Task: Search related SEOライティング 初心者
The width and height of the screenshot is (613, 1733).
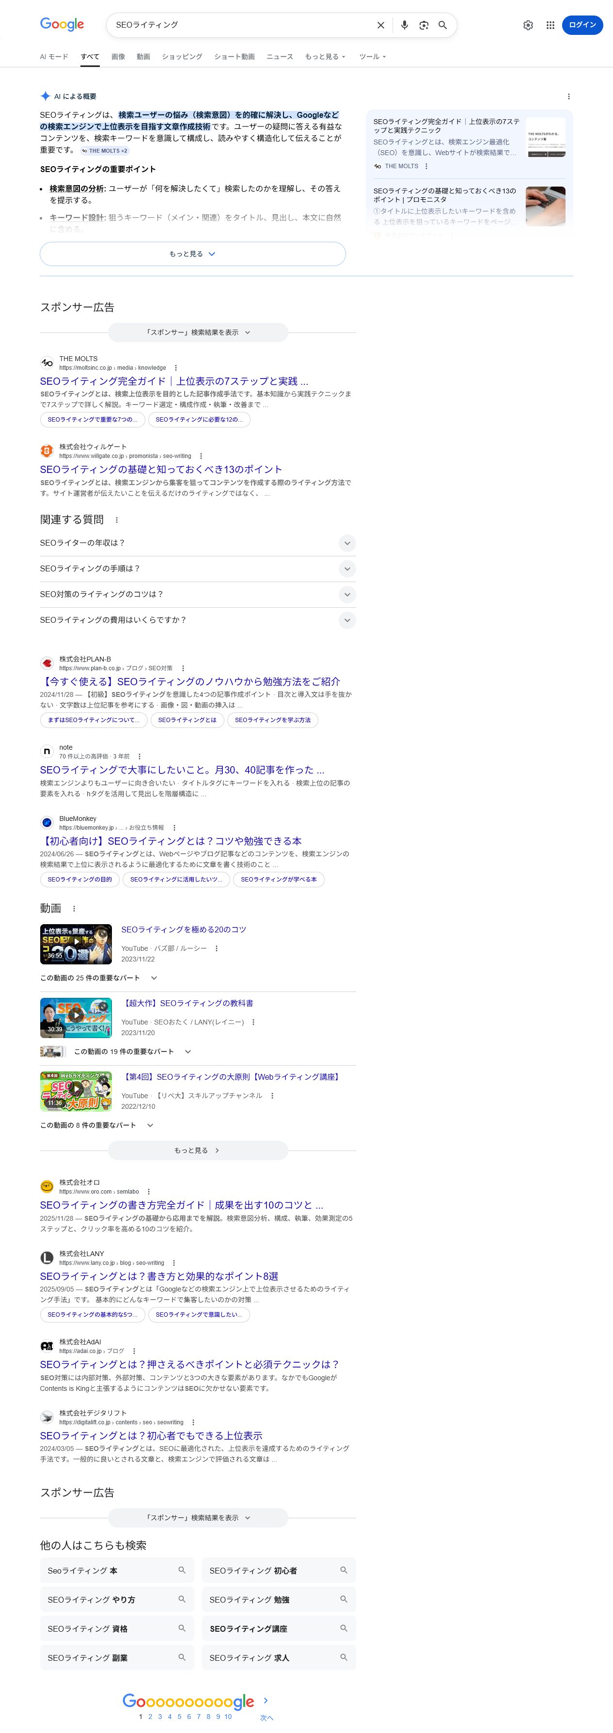Action: (x=279, y=1571)
